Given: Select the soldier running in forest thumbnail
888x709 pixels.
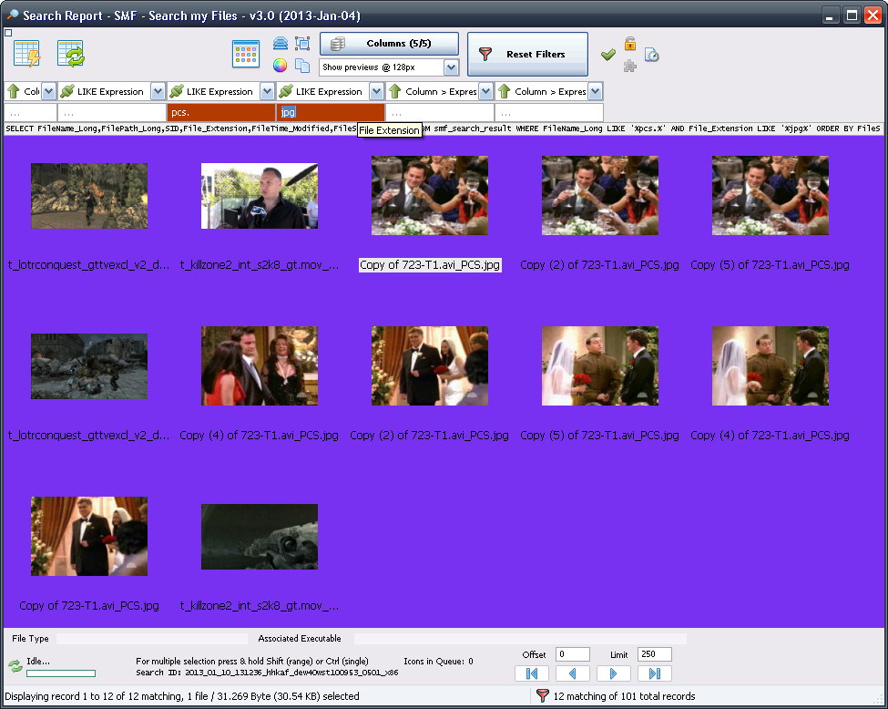Looking at the screenshot, I should click(89, 196).
